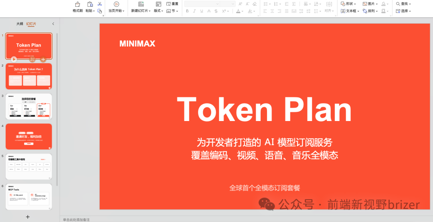Click the Format Painter (格式刷) icon

click(x=77, y=4)
